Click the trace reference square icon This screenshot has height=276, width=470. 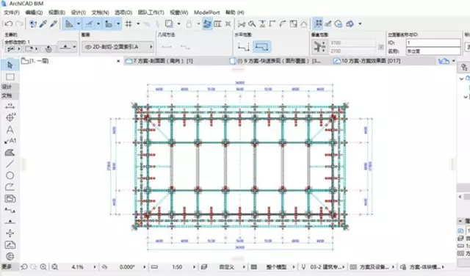(169, 24)
